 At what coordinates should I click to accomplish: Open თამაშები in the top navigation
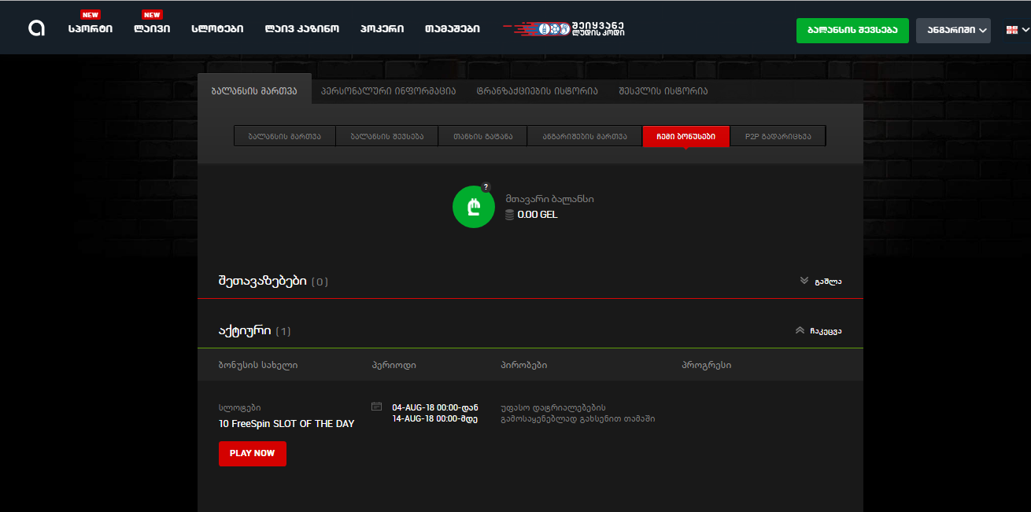tap(453, 29)
